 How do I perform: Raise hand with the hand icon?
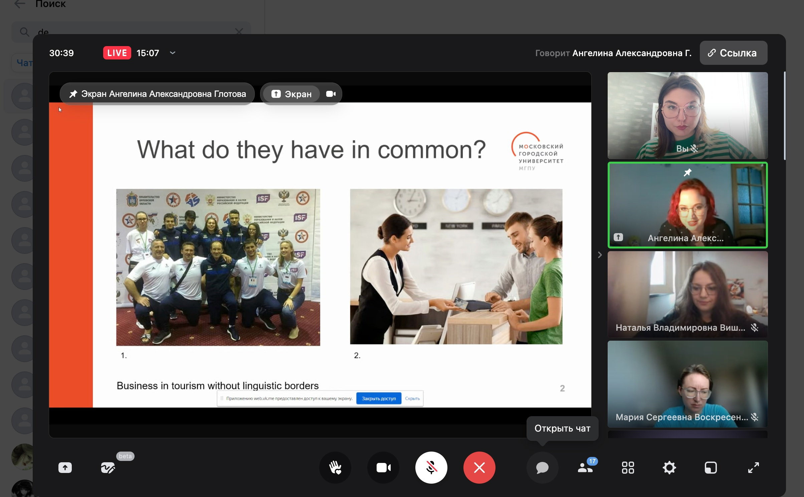[335, 468]
